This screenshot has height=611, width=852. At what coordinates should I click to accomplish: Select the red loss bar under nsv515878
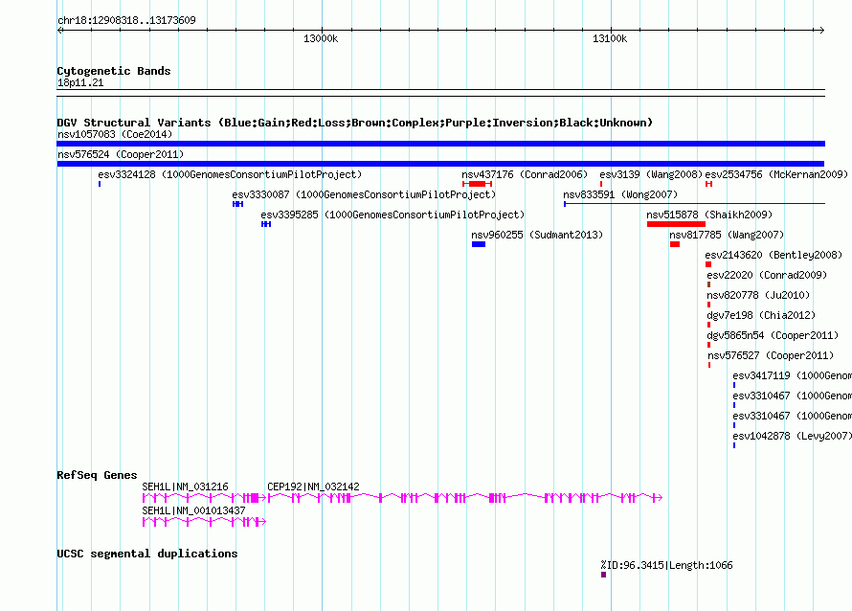(x=677, y=224)
